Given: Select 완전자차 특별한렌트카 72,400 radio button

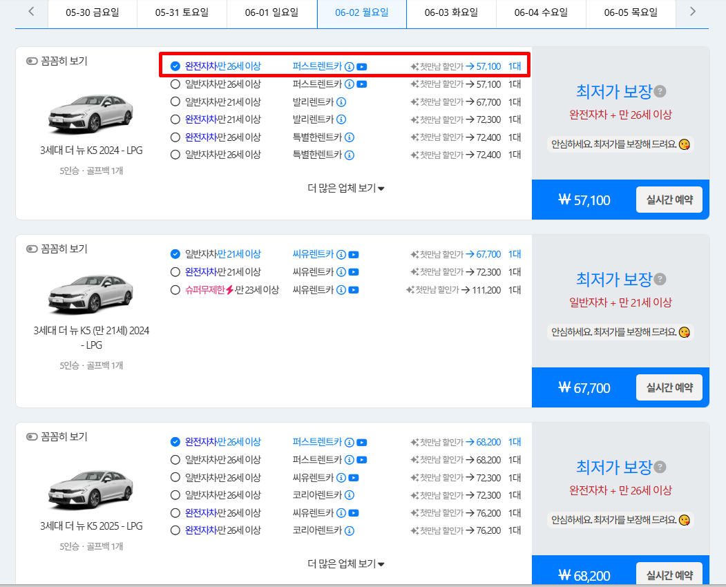Looking at the screenshot, I should pyautogui.click(x=175, y=137).
